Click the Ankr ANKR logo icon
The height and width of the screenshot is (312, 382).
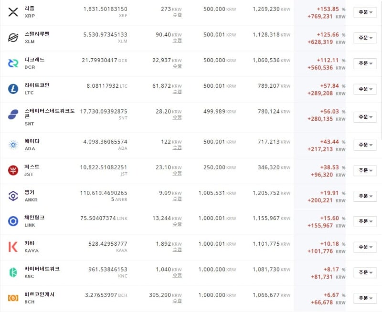[x=13, y=196]
